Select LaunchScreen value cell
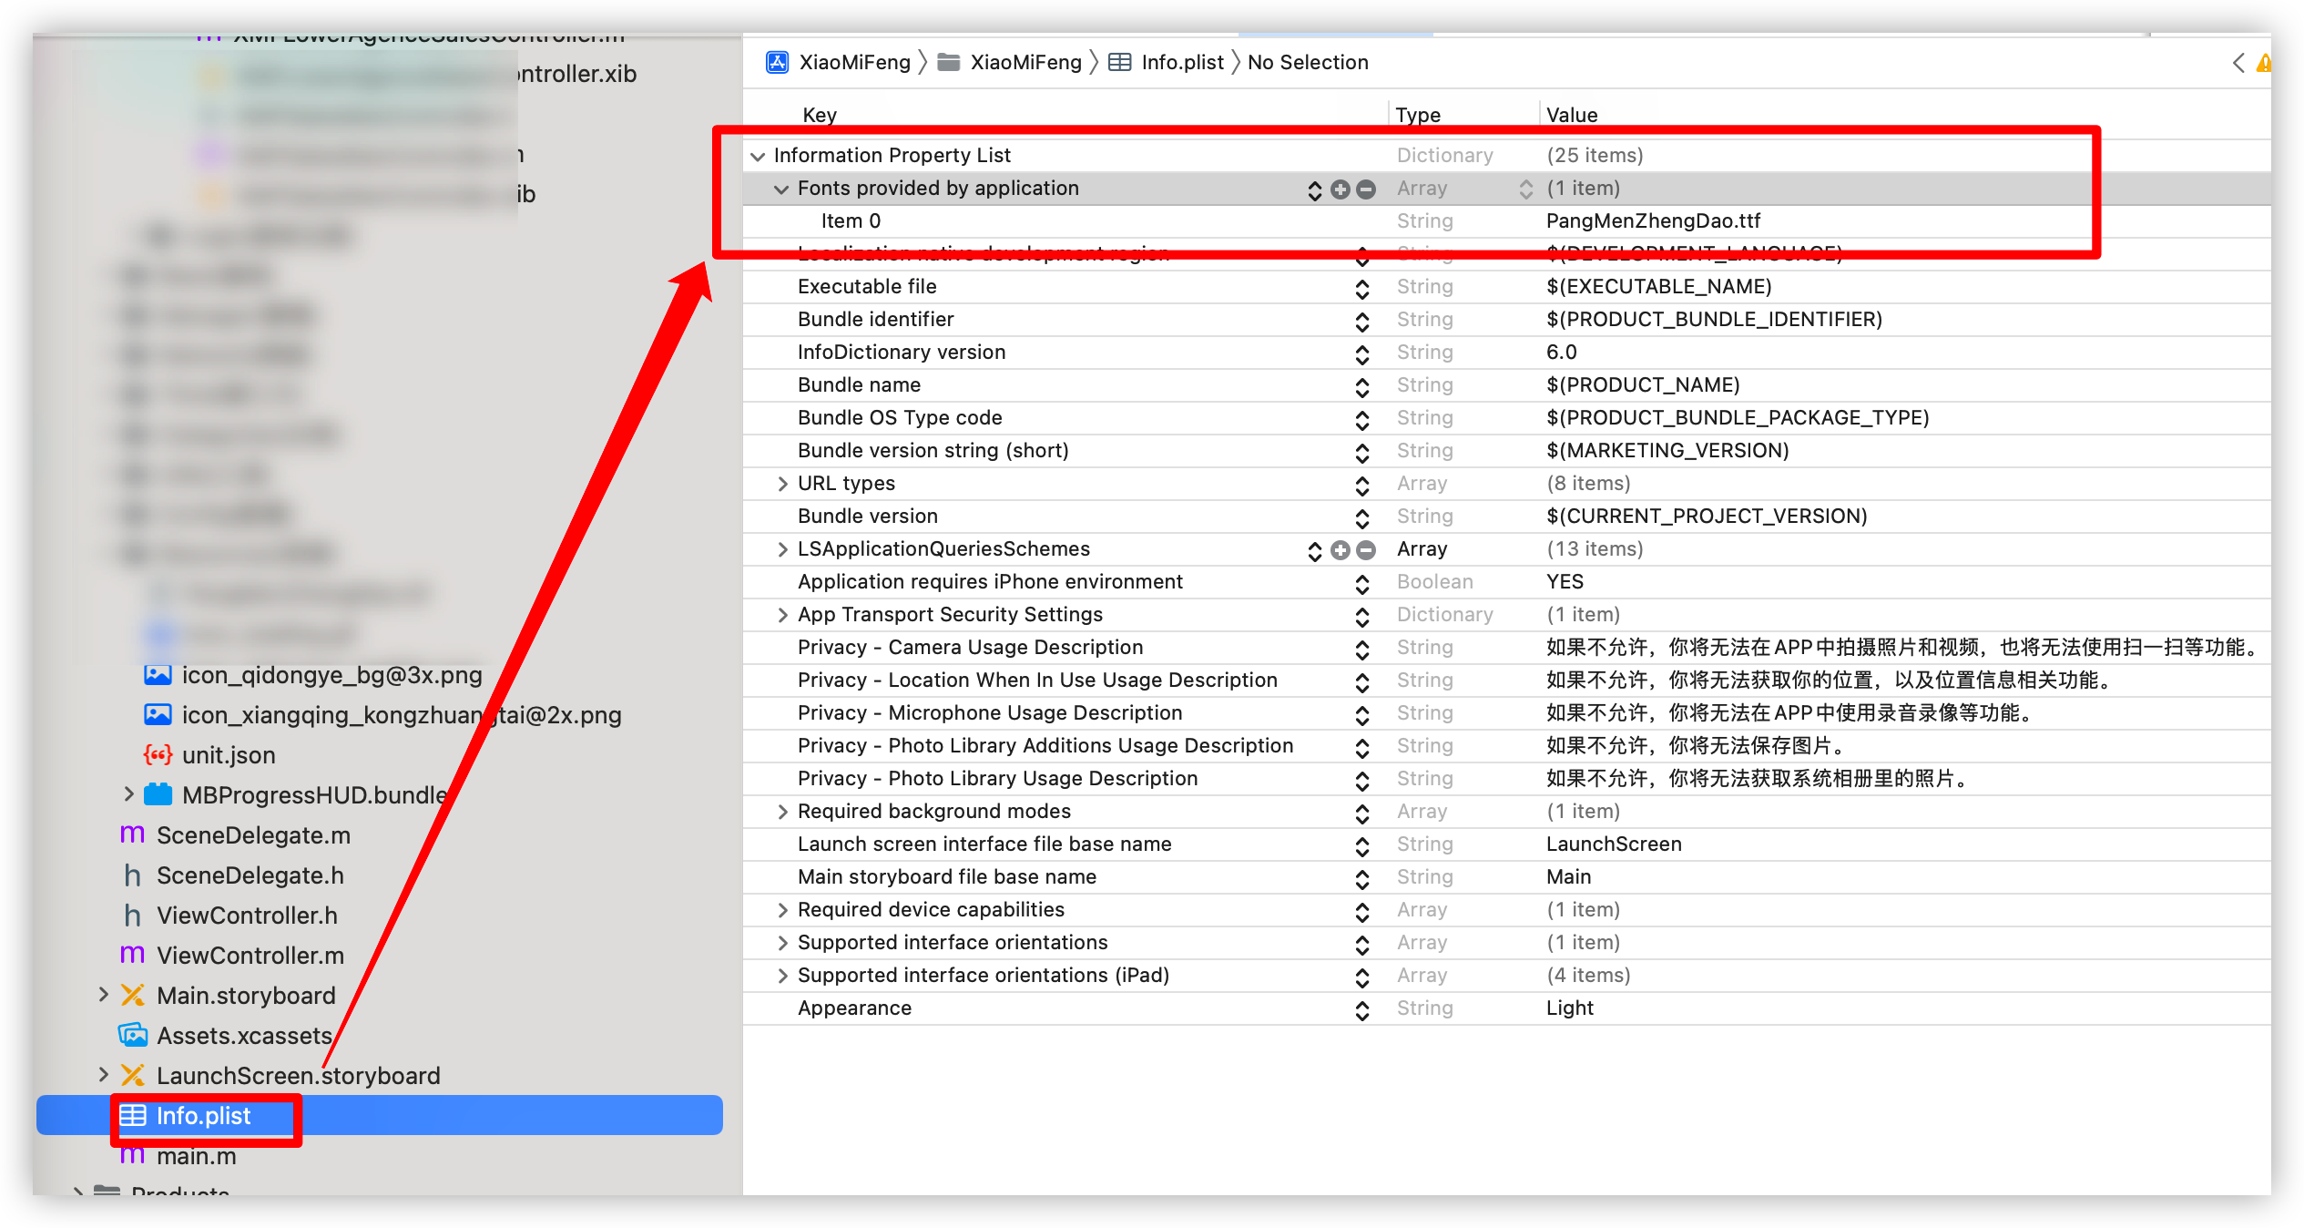This screenshot has height=1228, width=2304. click(1614, 844)
